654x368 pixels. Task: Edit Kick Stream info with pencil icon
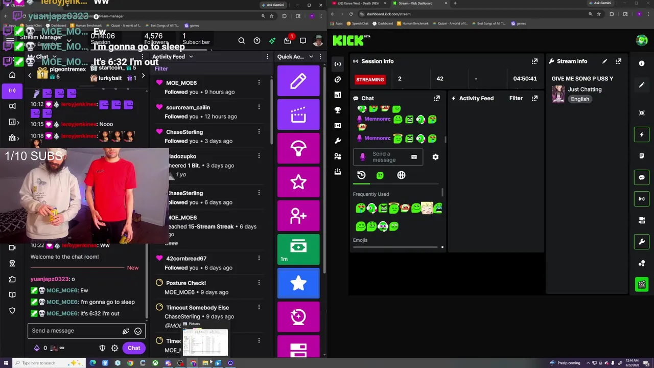coord(604,61)
